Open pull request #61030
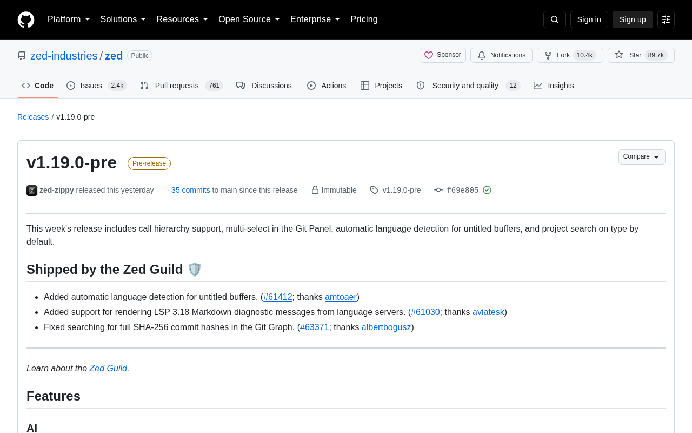692x433 pixels. click(425, 312)
